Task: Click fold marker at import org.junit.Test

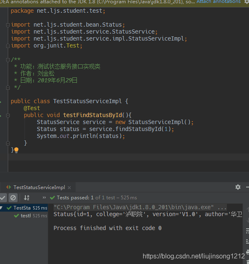Action: (8, 46)
